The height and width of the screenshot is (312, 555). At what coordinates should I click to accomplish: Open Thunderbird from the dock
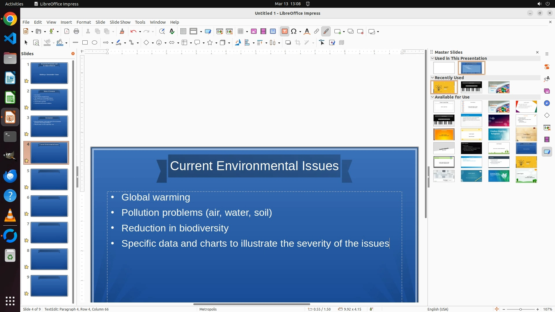pos(10,176)
